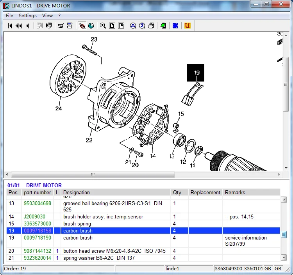Click the Remarks column header
This screenshot has width=293, height=275.
[251, 192]
